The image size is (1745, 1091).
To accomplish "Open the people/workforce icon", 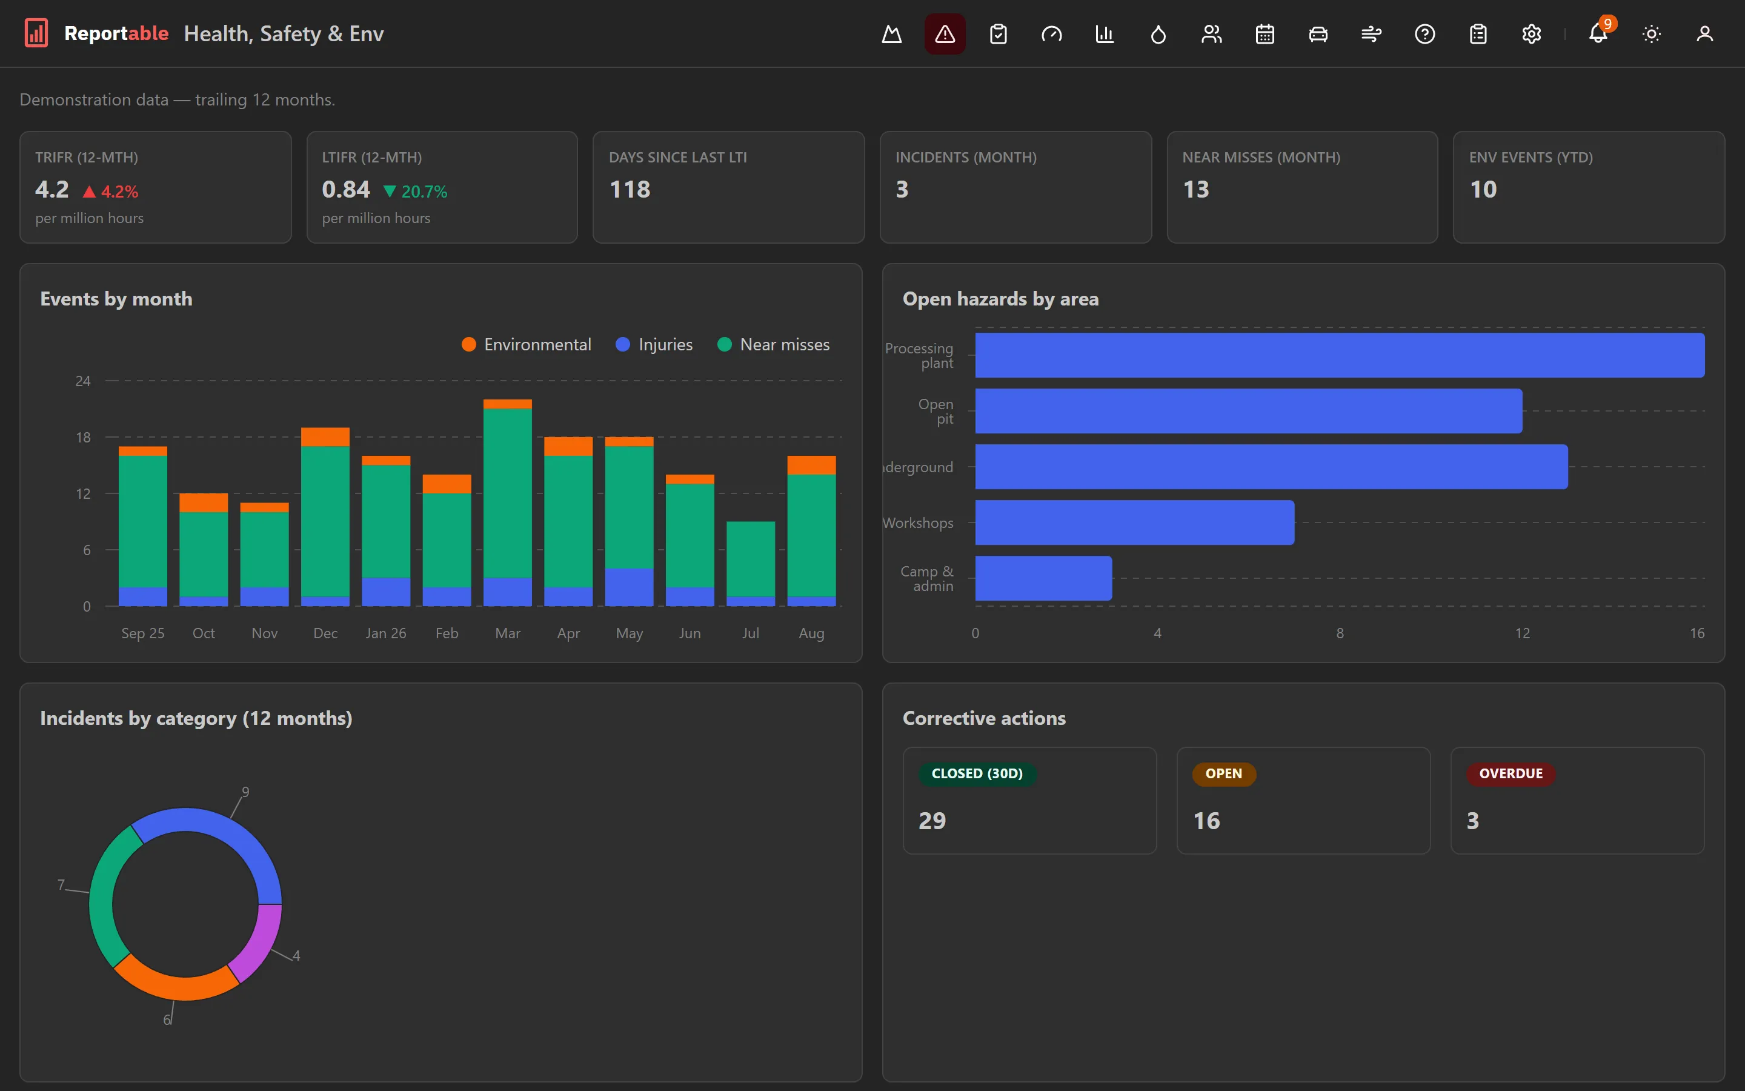I will coord(1211,34).
